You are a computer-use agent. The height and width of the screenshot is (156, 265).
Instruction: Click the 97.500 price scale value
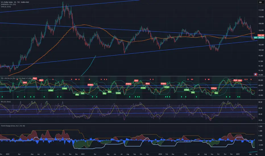pyautogui.click(x=261, y=61)
